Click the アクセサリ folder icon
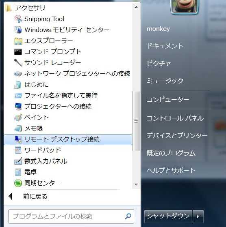This screenshot has height=227, width=226. click(9, 8)
